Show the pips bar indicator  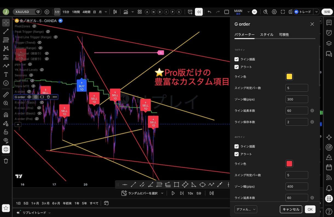point(30,64)
